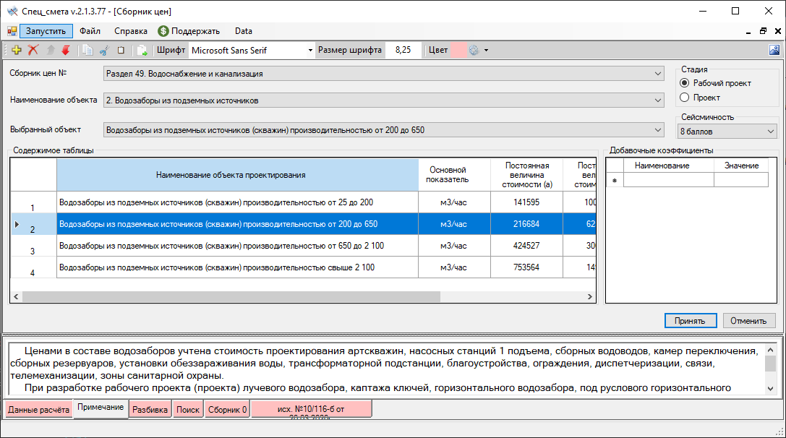This screenshot has height=438, width=786.
Task: Open the Запустить menu
Action: pyautogui.click(x=46, y=31)
